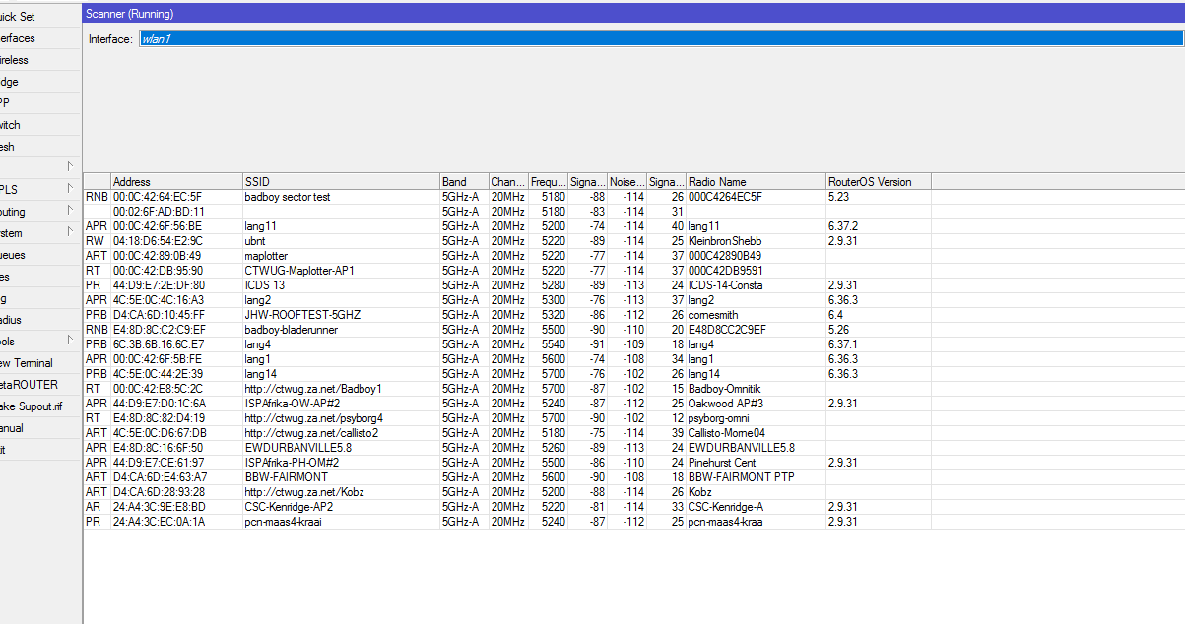This screenshot has height=624, width=1185.
Task: Select the CTWUG-Maplotter-AP1 scan result
Action: click(x=298, y=271)
